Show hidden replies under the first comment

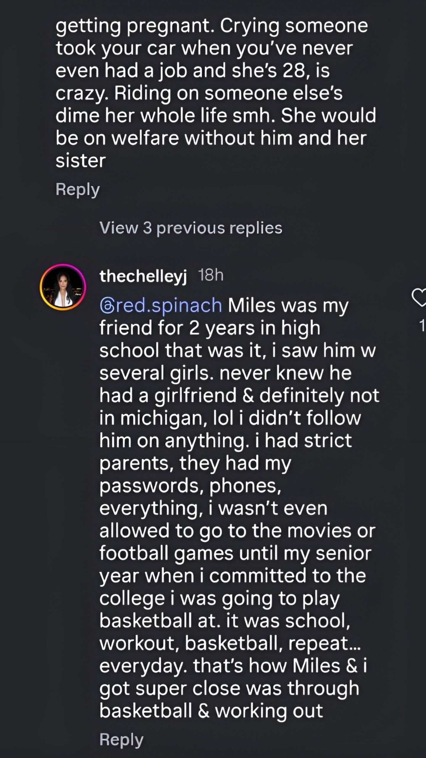point(191,229)
